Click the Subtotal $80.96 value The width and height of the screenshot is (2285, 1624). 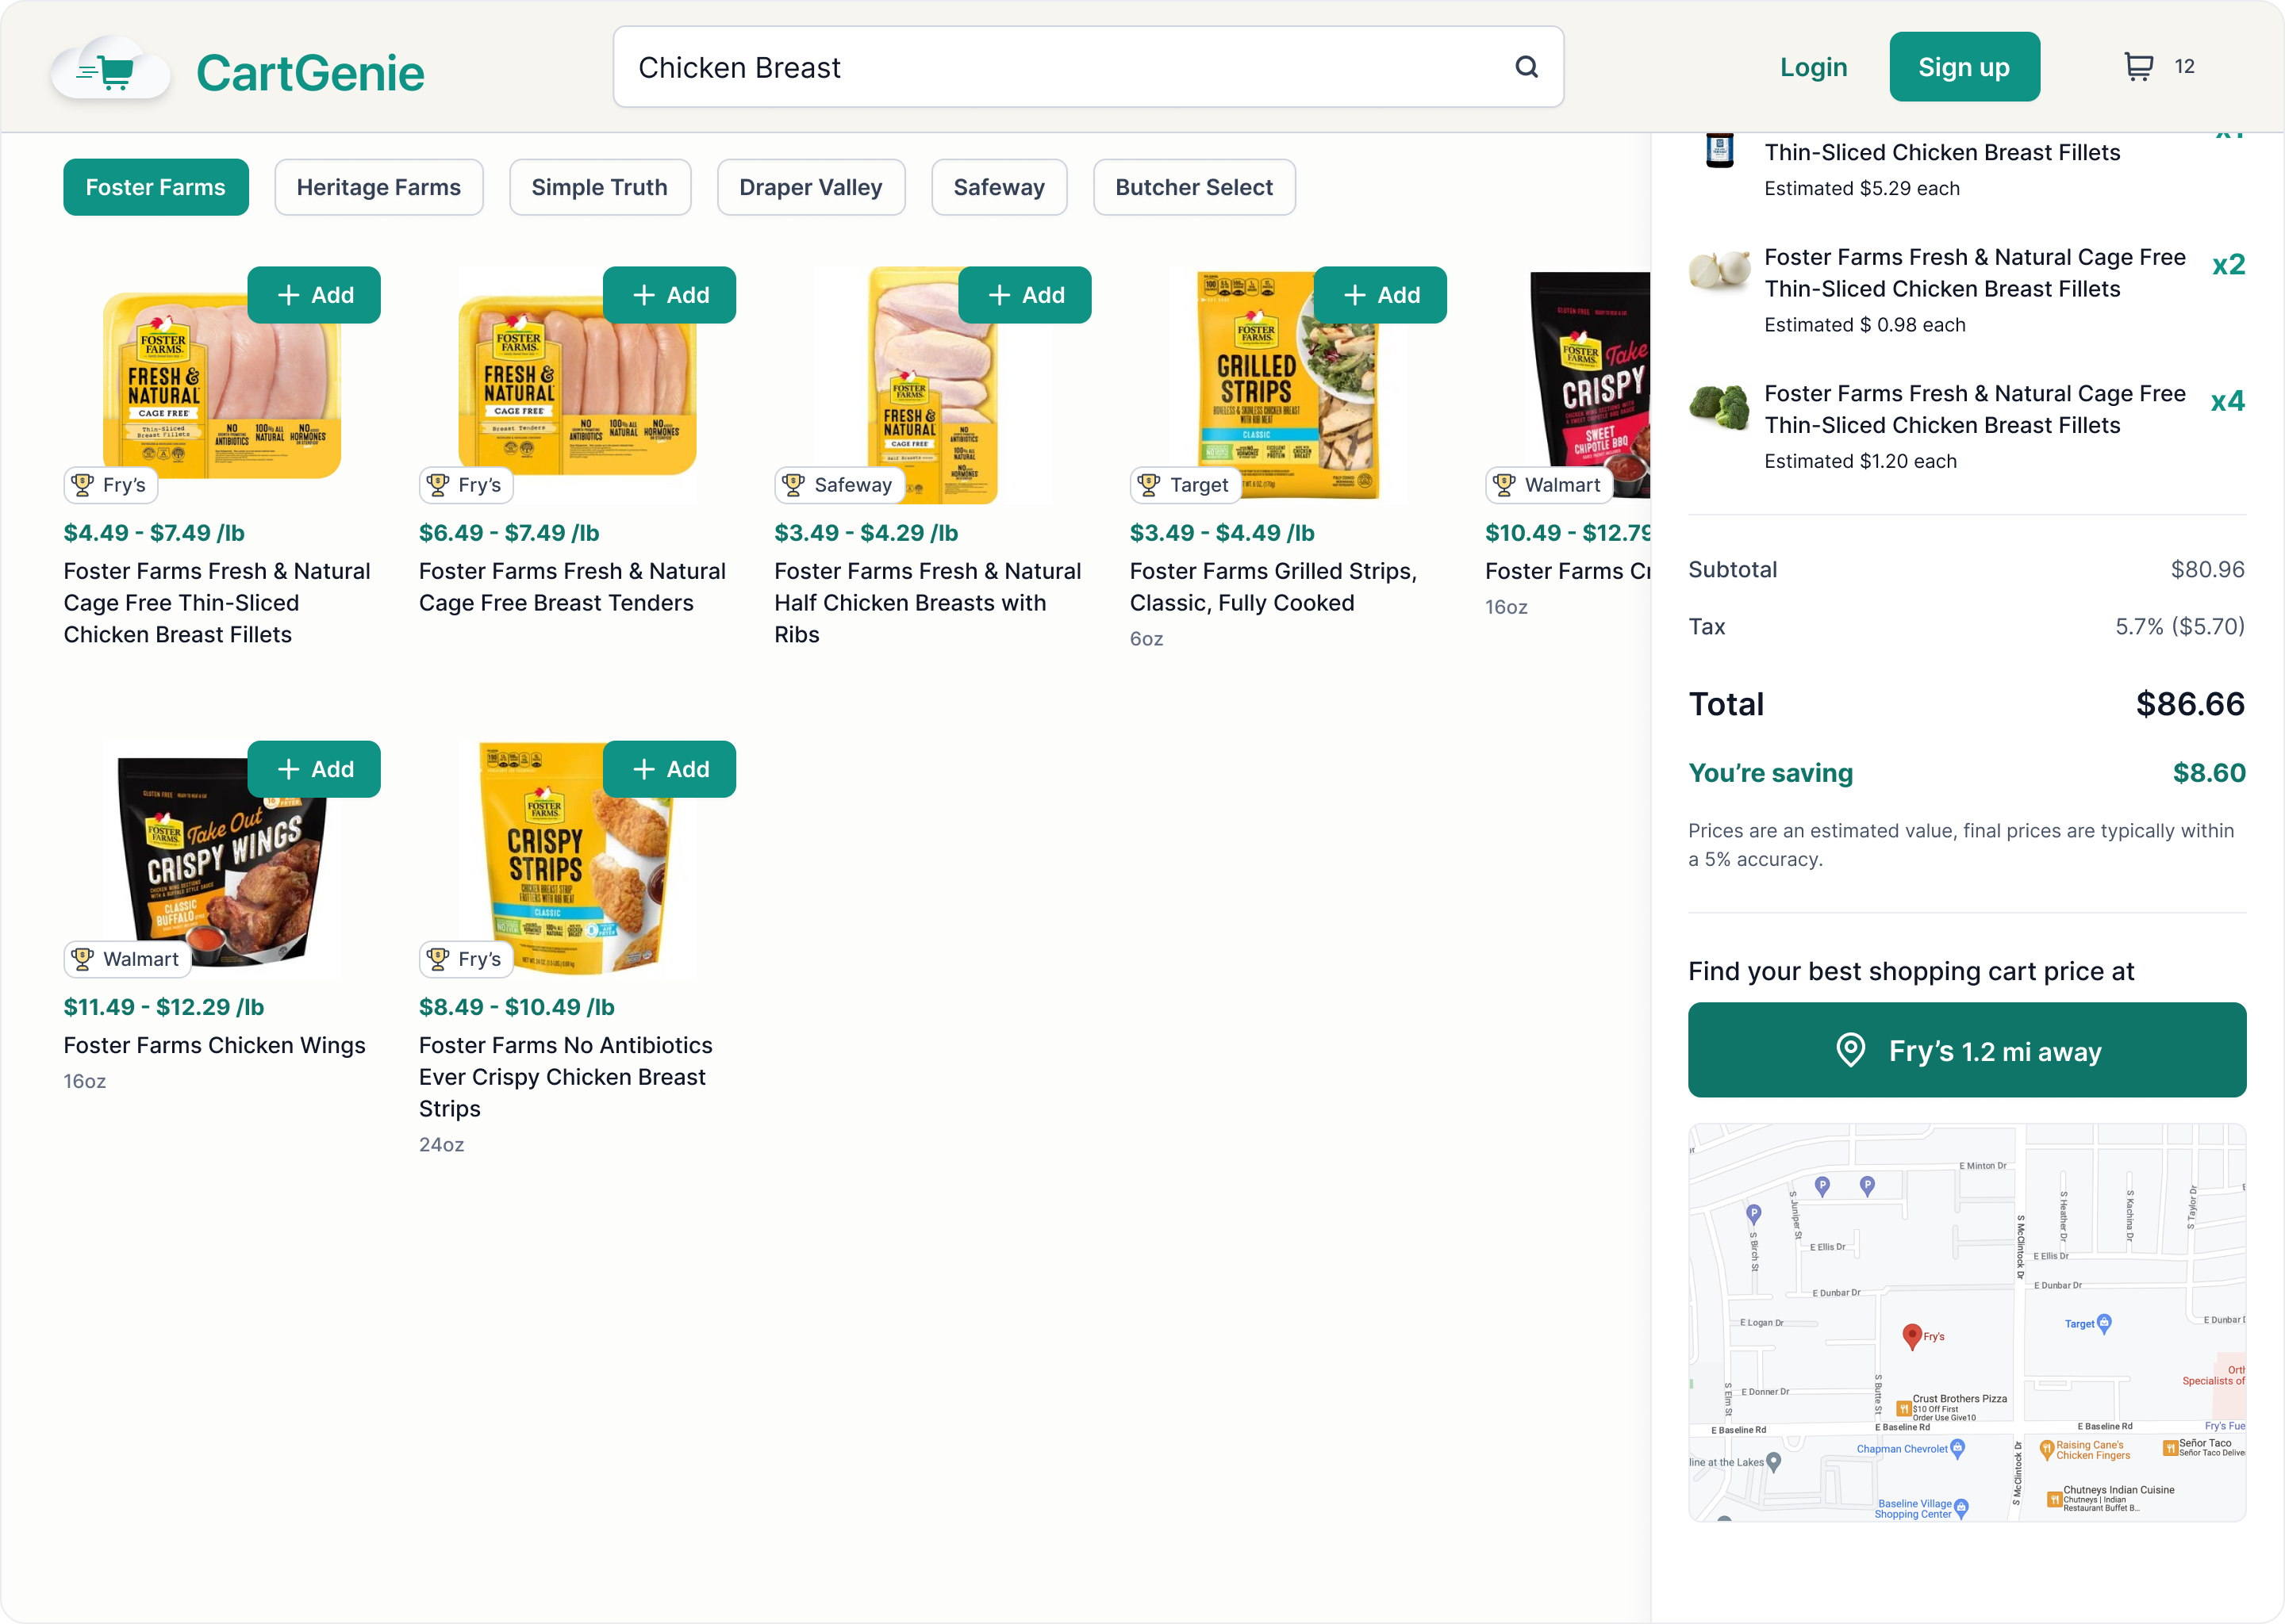coord(2207,570)
